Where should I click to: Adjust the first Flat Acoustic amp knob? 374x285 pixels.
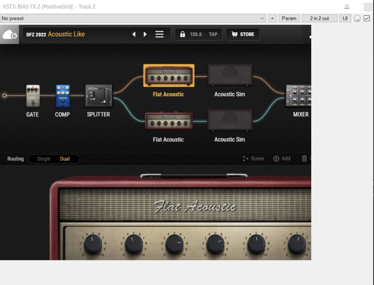click(92, 243)
